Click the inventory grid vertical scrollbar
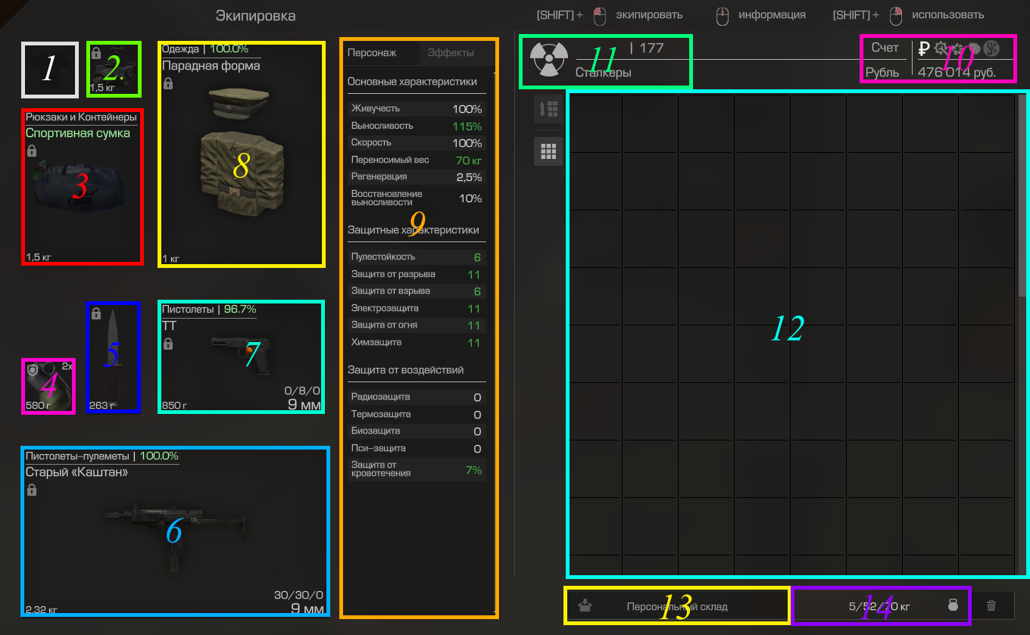This screenshot has width=1030, height=635. click(x=1022, y=195)
